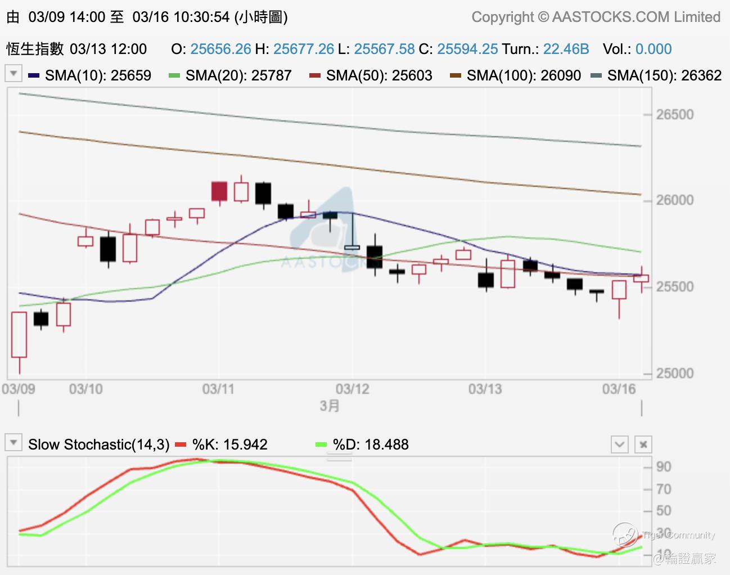Click the SMA(50) red legend swatch
This screenshot has width=730, height=575.
pos(315,75)
